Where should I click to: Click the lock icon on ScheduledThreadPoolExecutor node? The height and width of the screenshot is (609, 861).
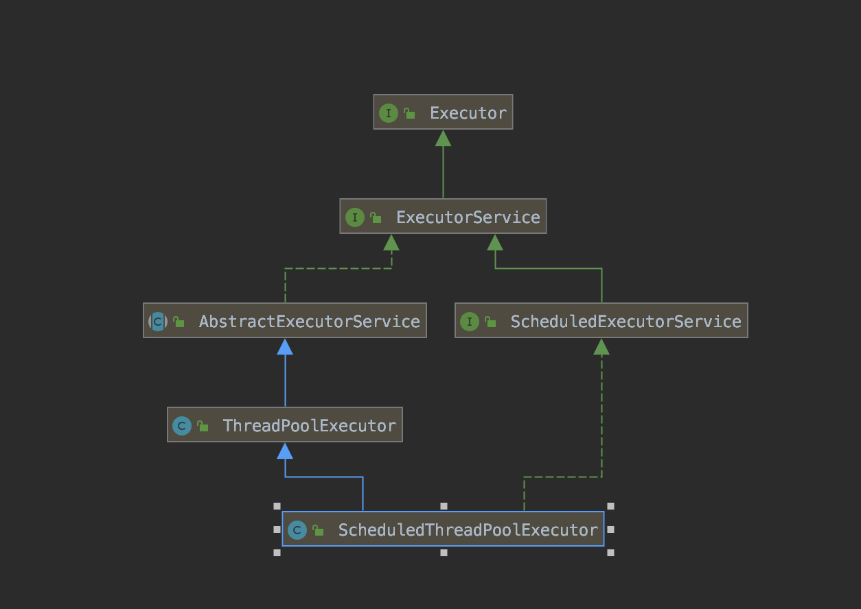pos(318,530)
